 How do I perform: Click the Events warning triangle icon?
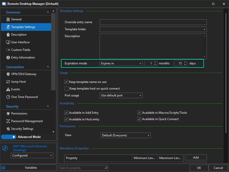pyautogui.click(x=8, y=89)
